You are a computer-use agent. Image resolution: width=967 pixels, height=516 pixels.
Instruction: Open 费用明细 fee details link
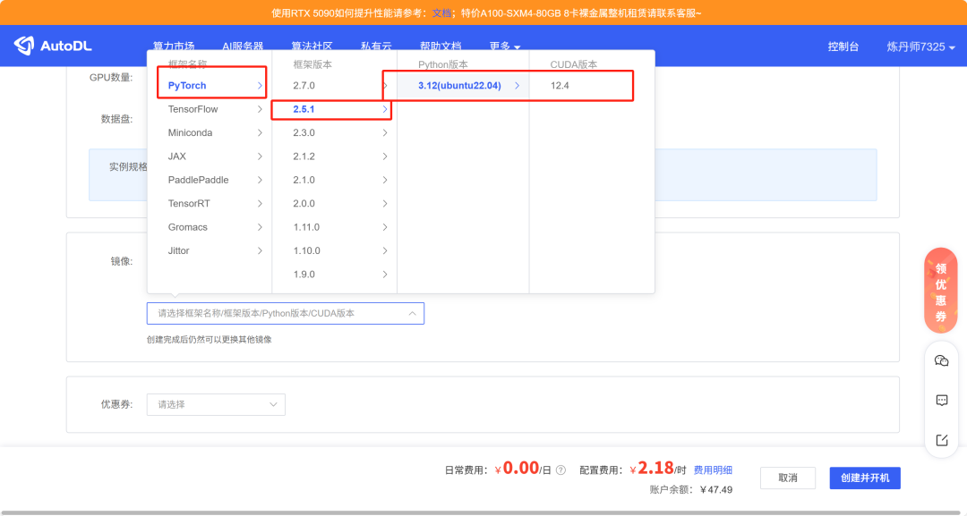click(x=713, y=470)
